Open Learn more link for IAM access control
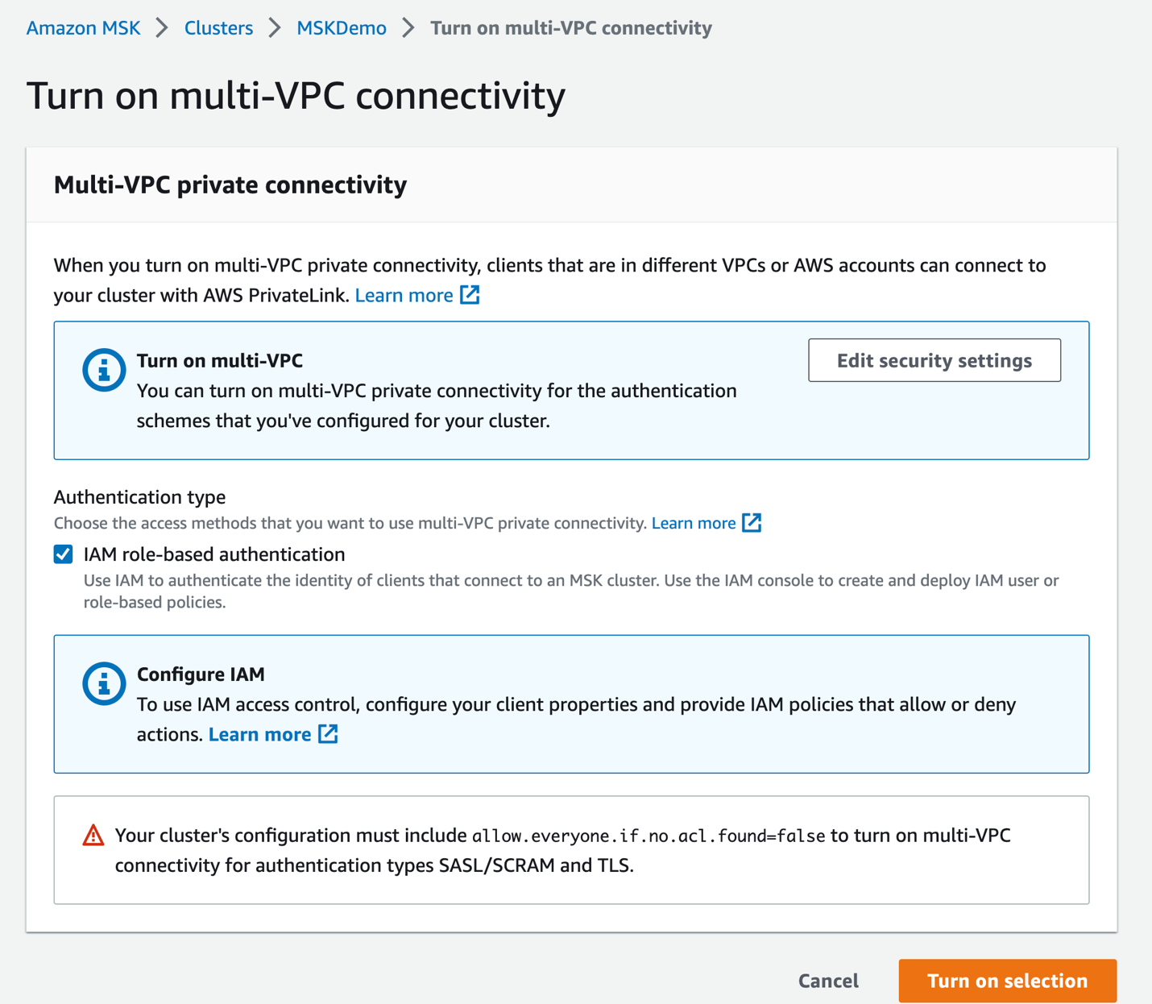The width and height of the screenshot is (1152, 1004). (x=259, y=734)
